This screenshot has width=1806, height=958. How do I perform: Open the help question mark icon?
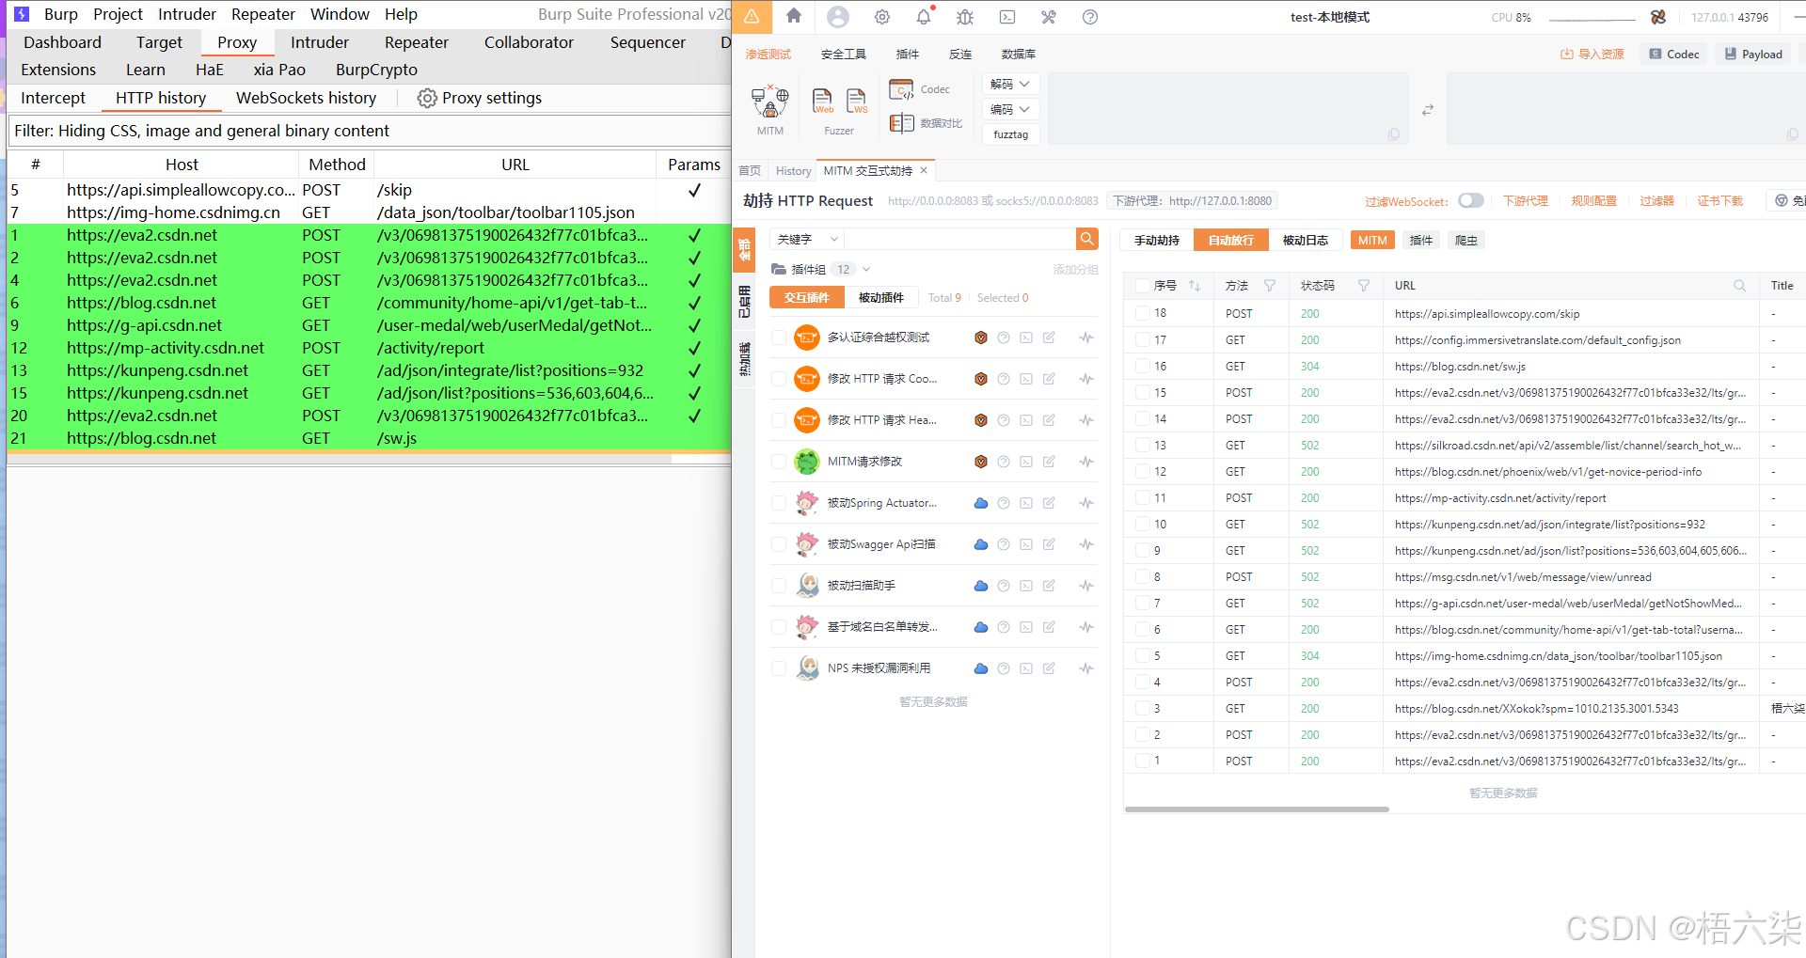(1090, 17)
